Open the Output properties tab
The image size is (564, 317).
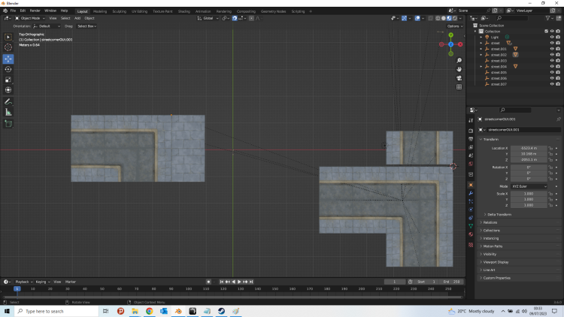click(471, 139)
